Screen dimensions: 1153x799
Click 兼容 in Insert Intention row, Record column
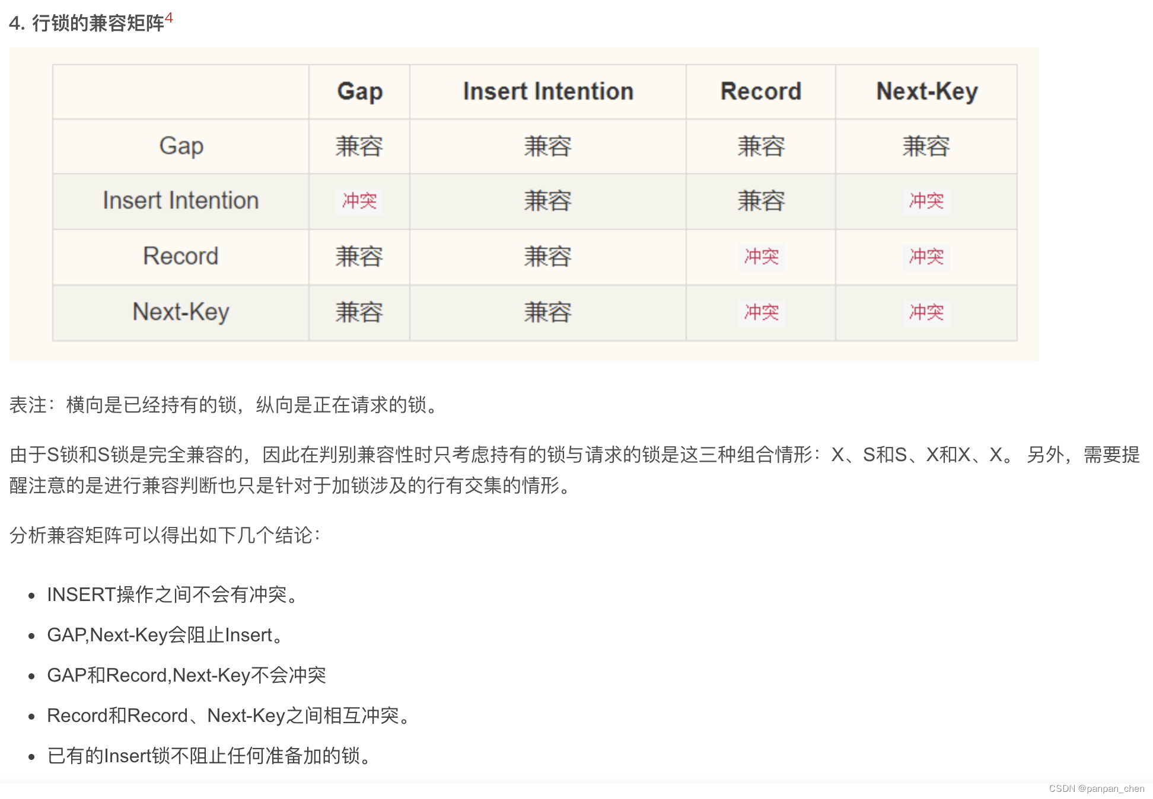pyautogui.click(x=761, y=202)
